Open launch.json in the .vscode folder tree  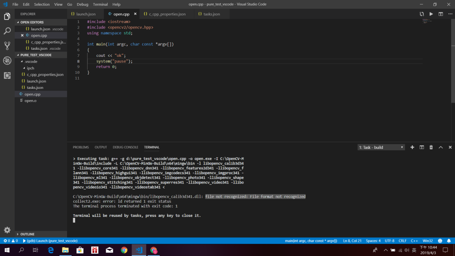click(x=40, y=81)
